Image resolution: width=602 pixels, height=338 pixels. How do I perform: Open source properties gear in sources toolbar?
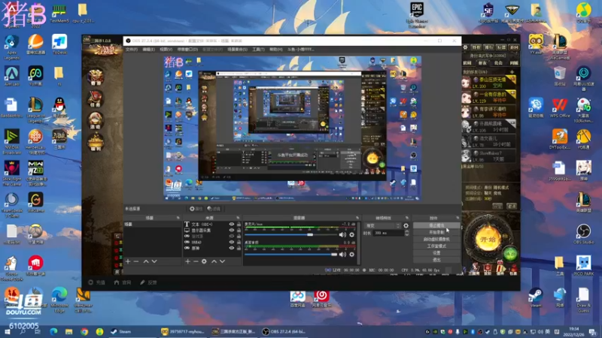pos(204,261)
